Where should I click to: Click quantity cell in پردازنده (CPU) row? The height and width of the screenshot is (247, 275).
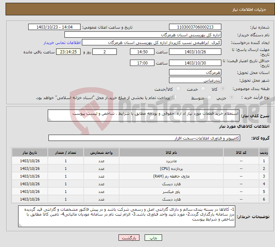click(x=66, y=169)
